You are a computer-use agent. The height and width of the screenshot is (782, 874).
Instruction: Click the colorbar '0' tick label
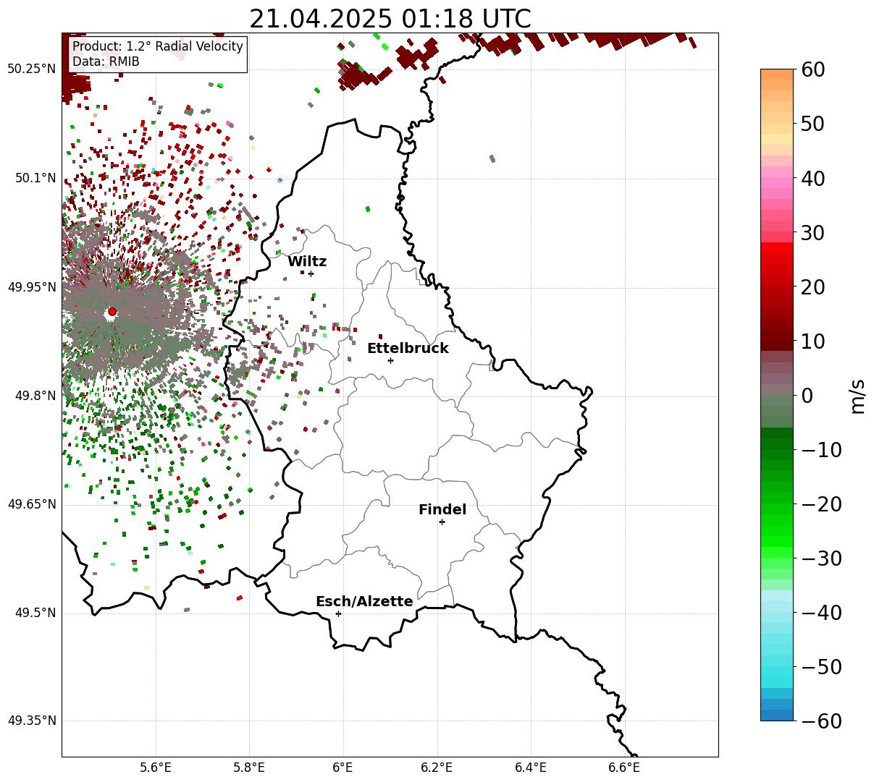[806, 395]
